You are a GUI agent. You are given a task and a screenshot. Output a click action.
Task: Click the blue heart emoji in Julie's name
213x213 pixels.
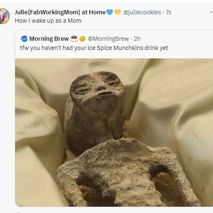tap(110, 12)
